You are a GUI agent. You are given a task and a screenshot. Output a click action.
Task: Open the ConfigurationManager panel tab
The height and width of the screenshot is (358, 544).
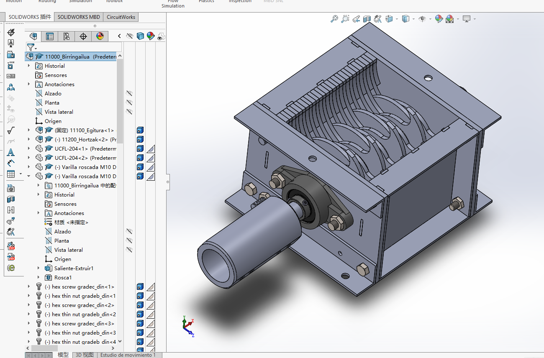67,36
